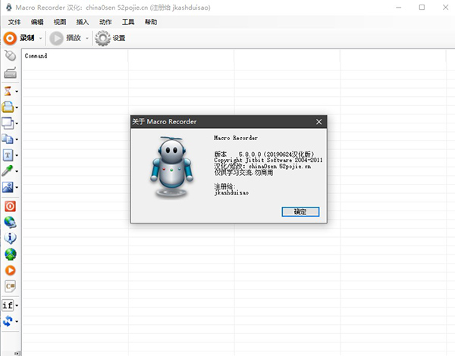Screen dimensions: 455x356
Task: Click the Play (播放) toolbar button
Action: [65, 38]
